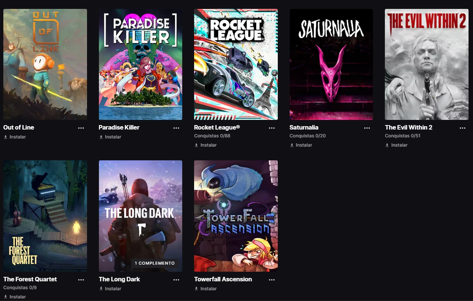Click the Towerfall Ascension title text
The width and height of the screenshot is (473, 301).
coord(223,279)
